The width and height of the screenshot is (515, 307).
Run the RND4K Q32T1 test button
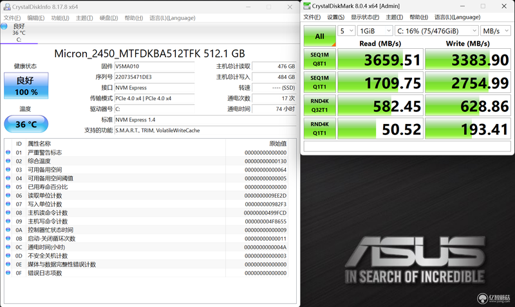point(319,105)
